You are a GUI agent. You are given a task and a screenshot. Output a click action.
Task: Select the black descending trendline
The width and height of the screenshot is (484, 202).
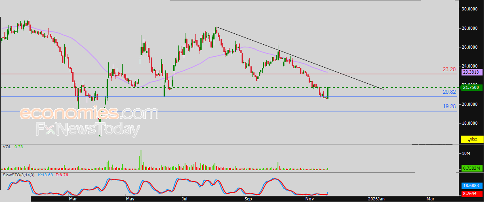[299, 58]
